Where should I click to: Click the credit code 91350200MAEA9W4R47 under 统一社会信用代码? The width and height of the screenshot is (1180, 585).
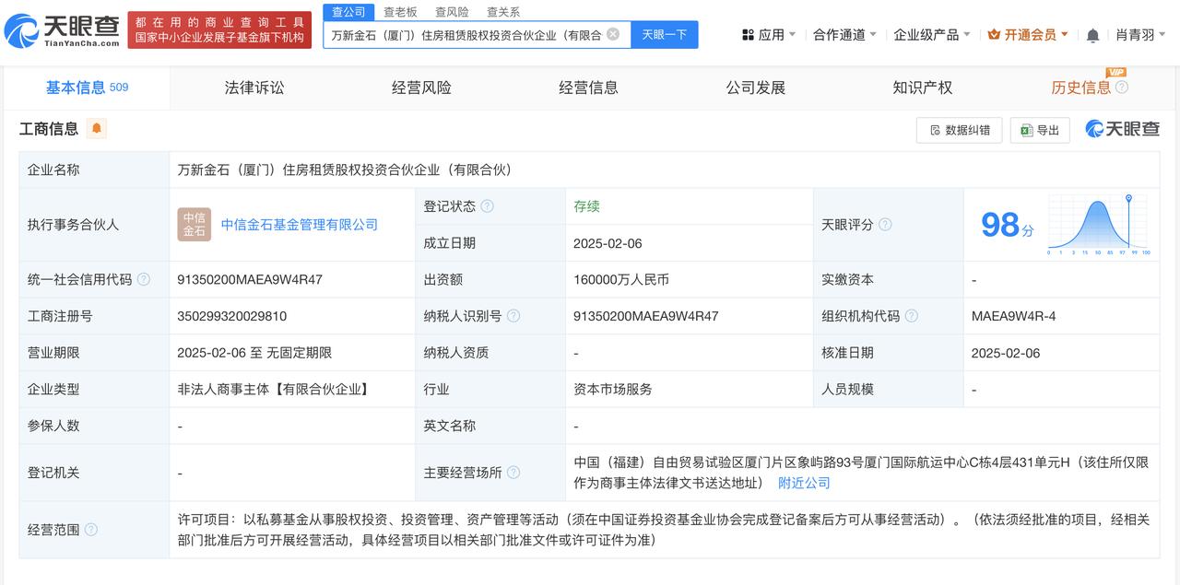250,279
